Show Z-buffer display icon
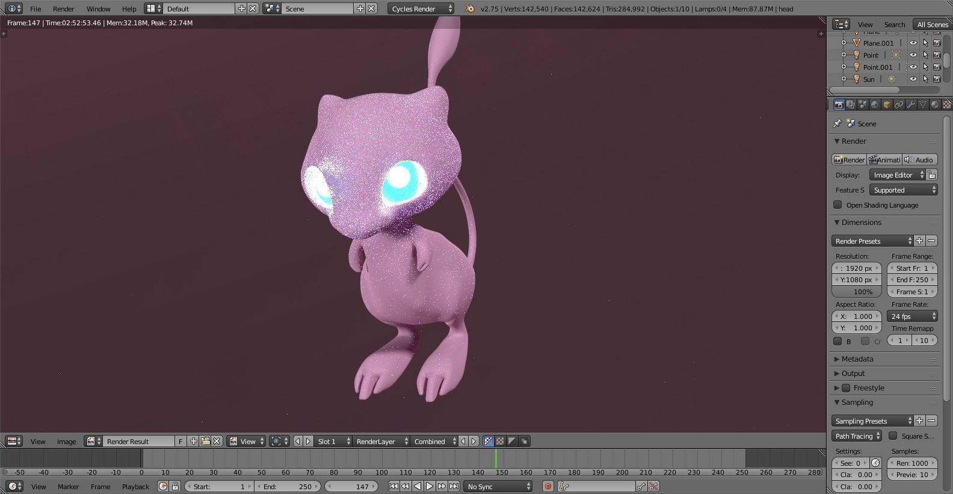 pyautogui.click(x=524, y=441)
